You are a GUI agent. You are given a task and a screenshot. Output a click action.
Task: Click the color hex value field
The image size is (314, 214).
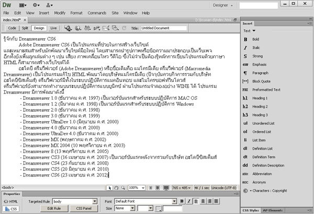(x=172, y=209)
